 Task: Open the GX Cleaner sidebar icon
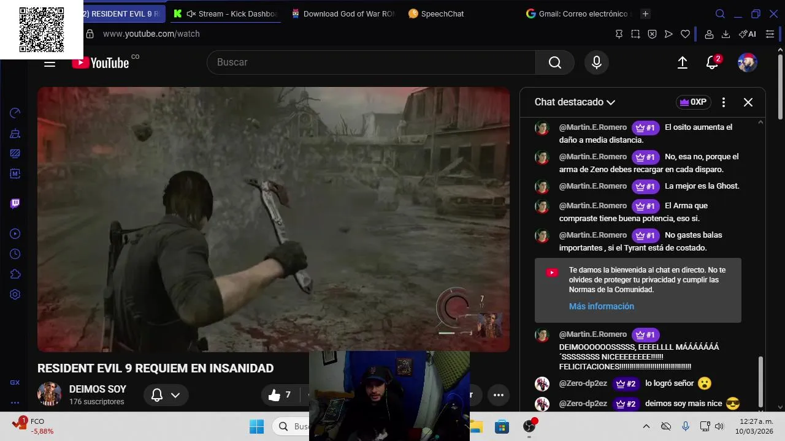(x=15, y=133)
